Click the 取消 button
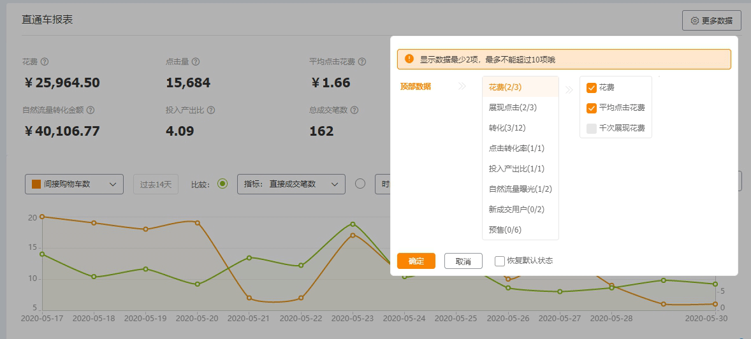The image size is (751, 339). tap(463, 261)
